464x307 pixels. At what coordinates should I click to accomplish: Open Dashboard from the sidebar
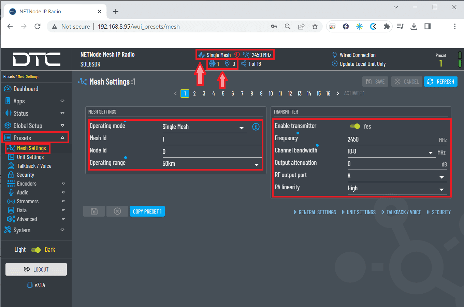[26, 89]
